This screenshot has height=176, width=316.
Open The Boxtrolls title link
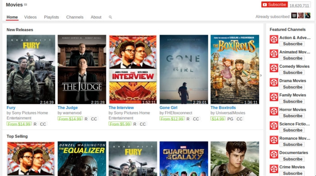click(223, 108)
